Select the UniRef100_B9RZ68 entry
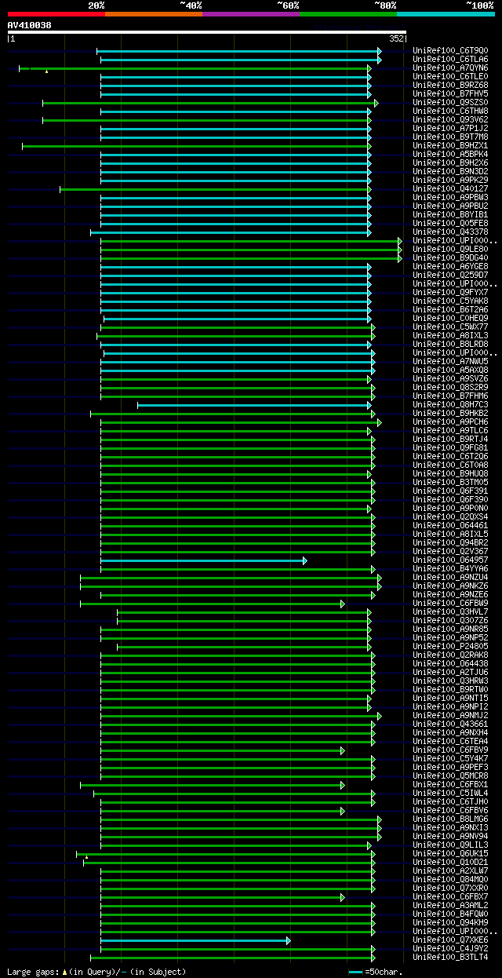Viewport: 502px width, 978px height. 450,86
